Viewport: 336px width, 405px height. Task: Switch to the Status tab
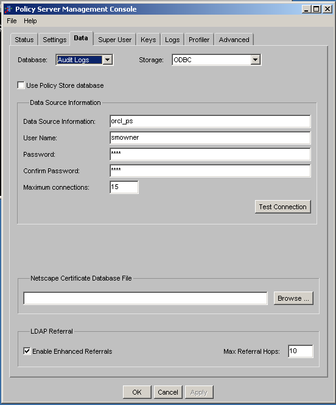pos(24,40)
